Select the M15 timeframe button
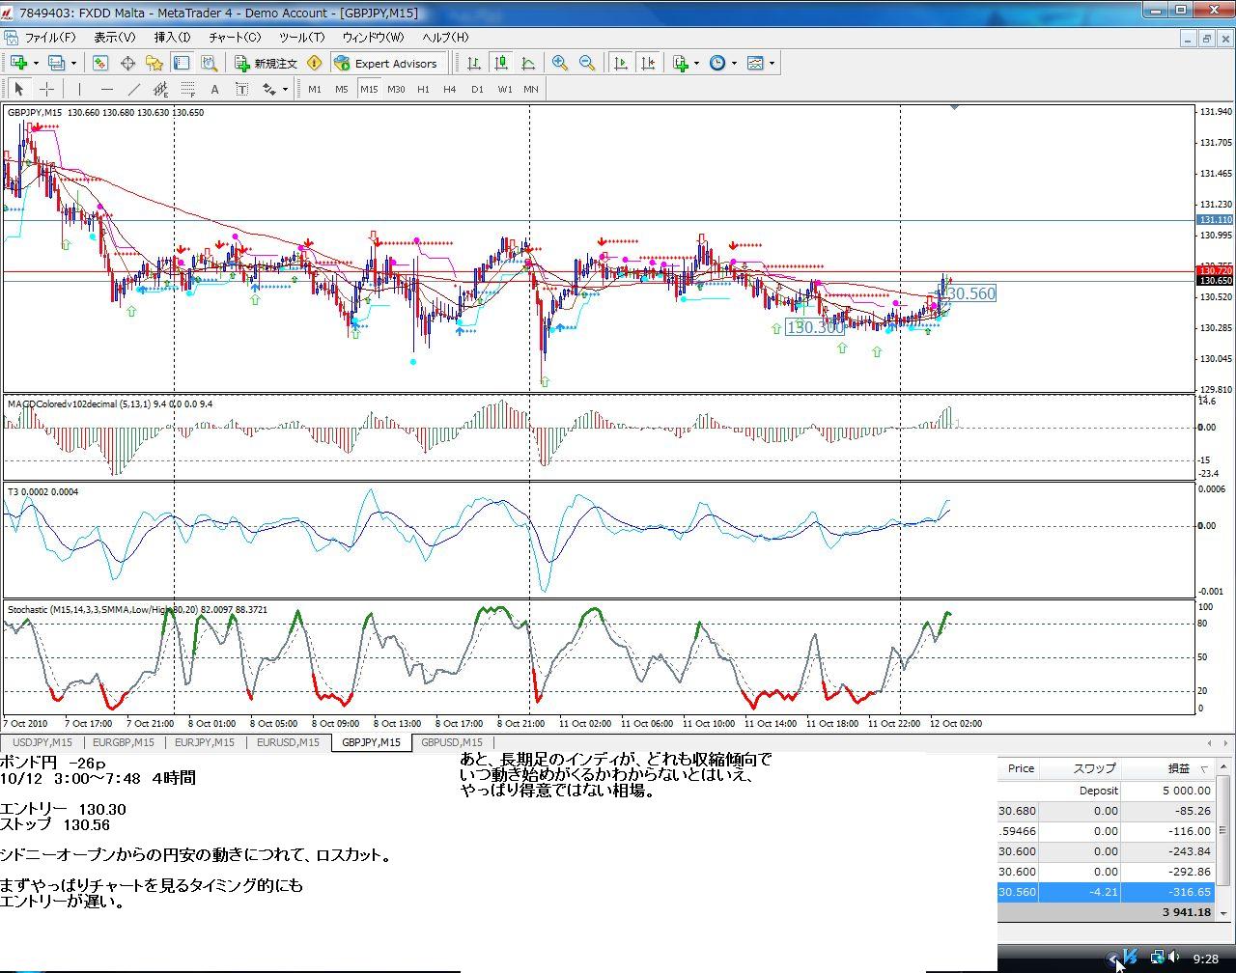Viewport: 1236px width, 973px height. point(369,89)
